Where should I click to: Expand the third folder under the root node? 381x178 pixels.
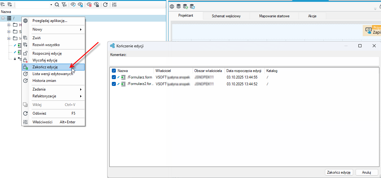click(x=9, y=39)
